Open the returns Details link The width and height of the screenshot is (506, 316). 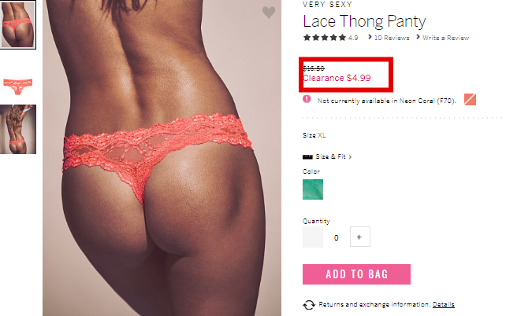[444, 304]
